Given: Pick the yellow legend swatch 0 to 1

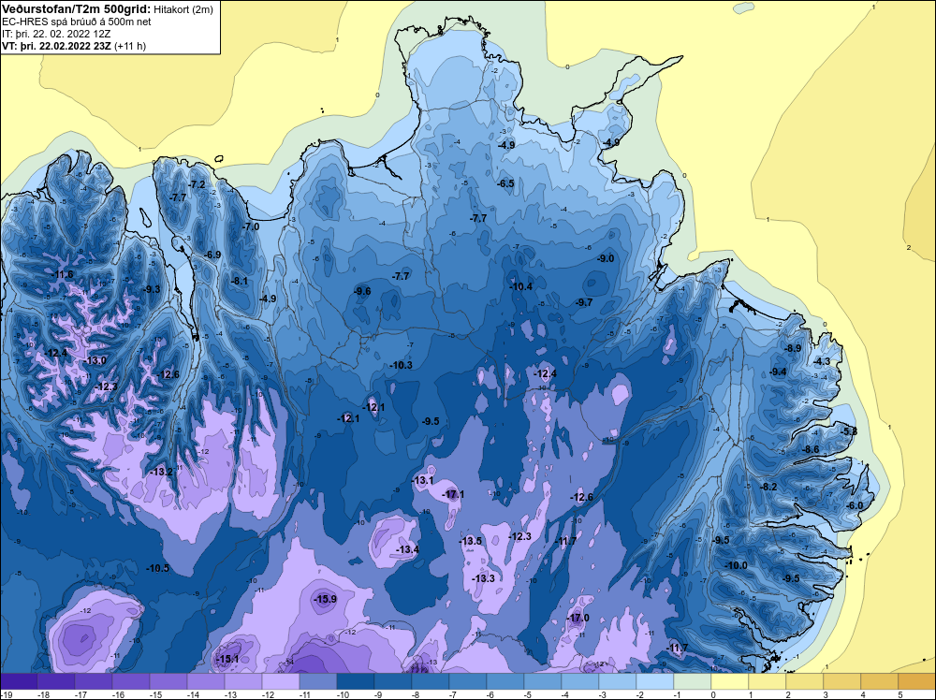Looking at the screenshot, I should (x=730, y=681).
